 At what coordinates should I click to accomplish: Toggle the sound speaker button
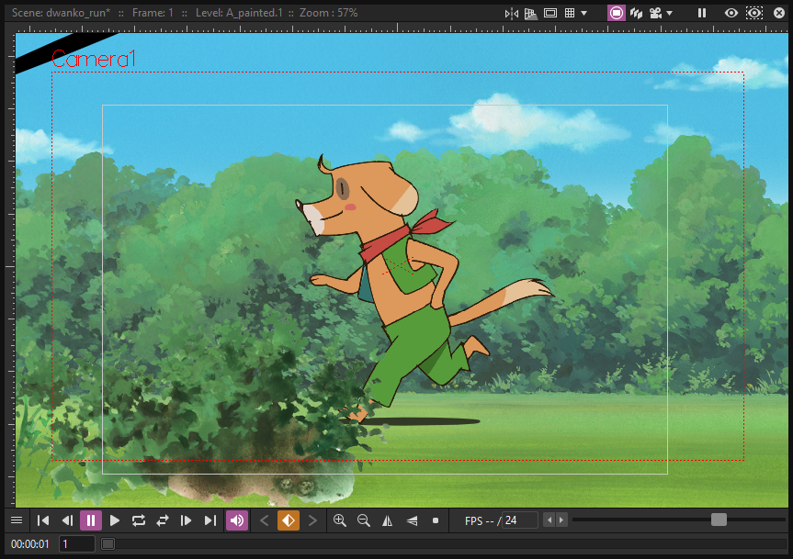coord(237,520)
